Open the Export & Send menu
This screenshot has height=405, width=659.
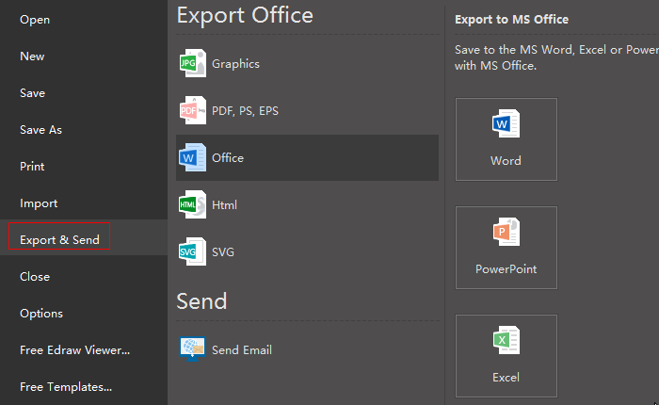pos(59,239)
